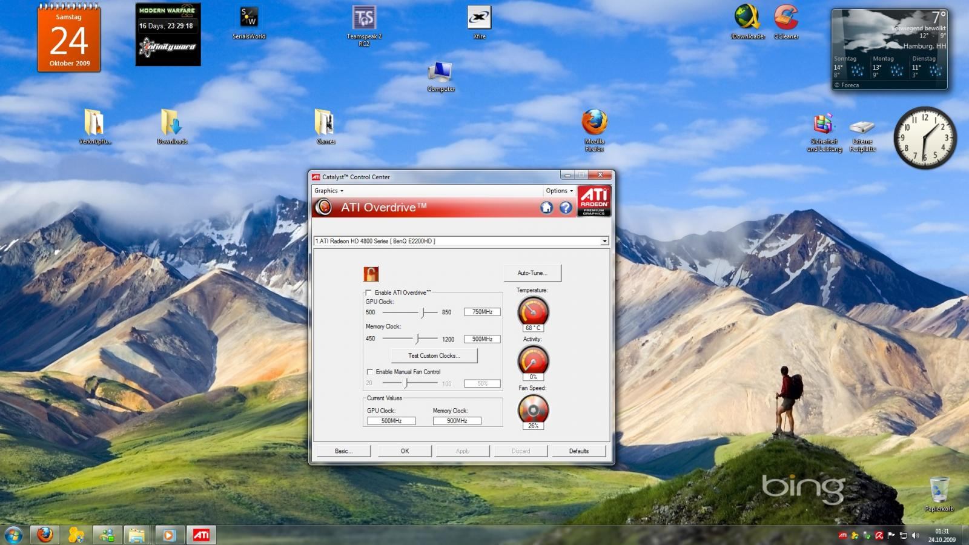Click the analog clock gadget
Screen dimensions: 969x545
[925, 138]
